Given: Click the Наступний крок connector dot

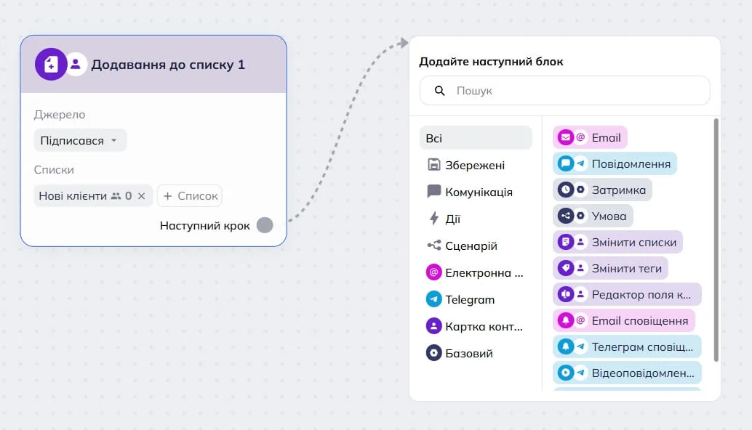Looking at the screenshot, I should pyautogui.click(x=265, y=225).
